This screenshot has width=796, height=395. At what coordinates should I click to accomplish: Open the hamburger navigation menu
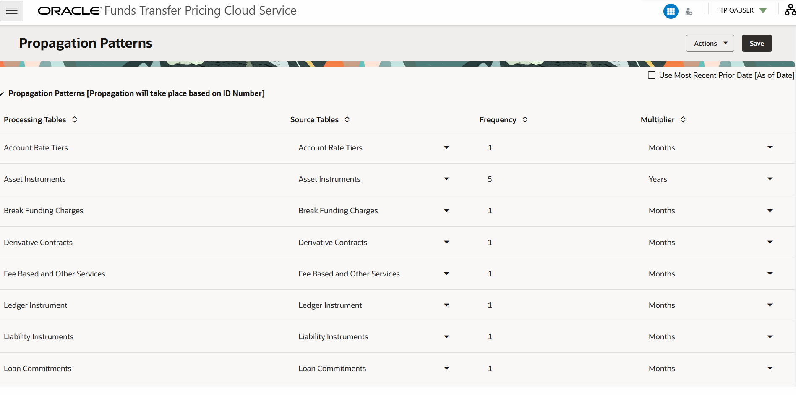tap(12, 11)
